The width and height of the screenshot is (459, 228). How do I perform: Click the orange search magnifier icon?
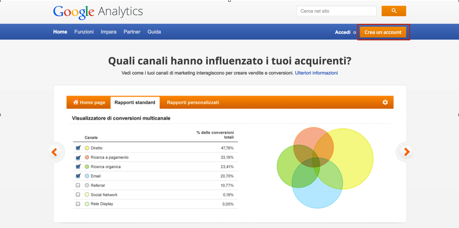pos(393,11)
